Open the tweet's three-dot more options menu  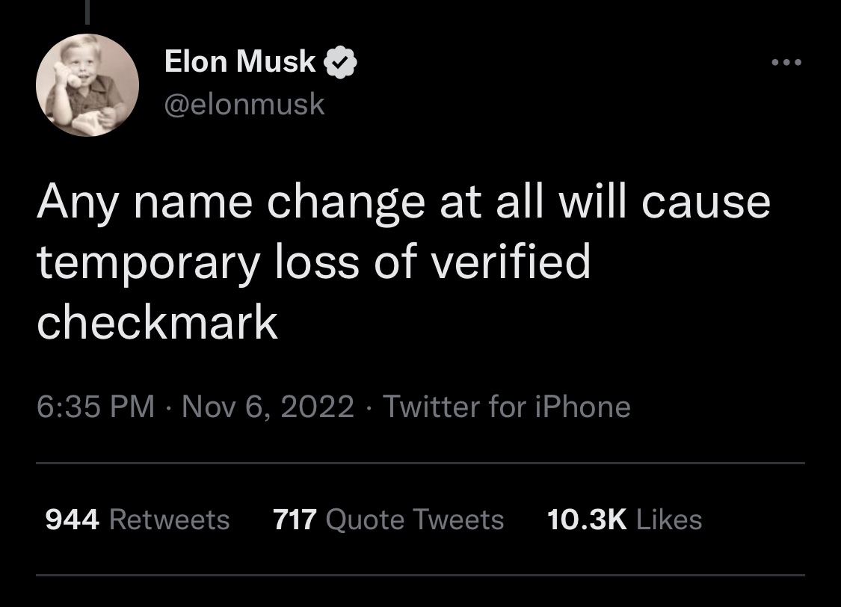[786, 63]
